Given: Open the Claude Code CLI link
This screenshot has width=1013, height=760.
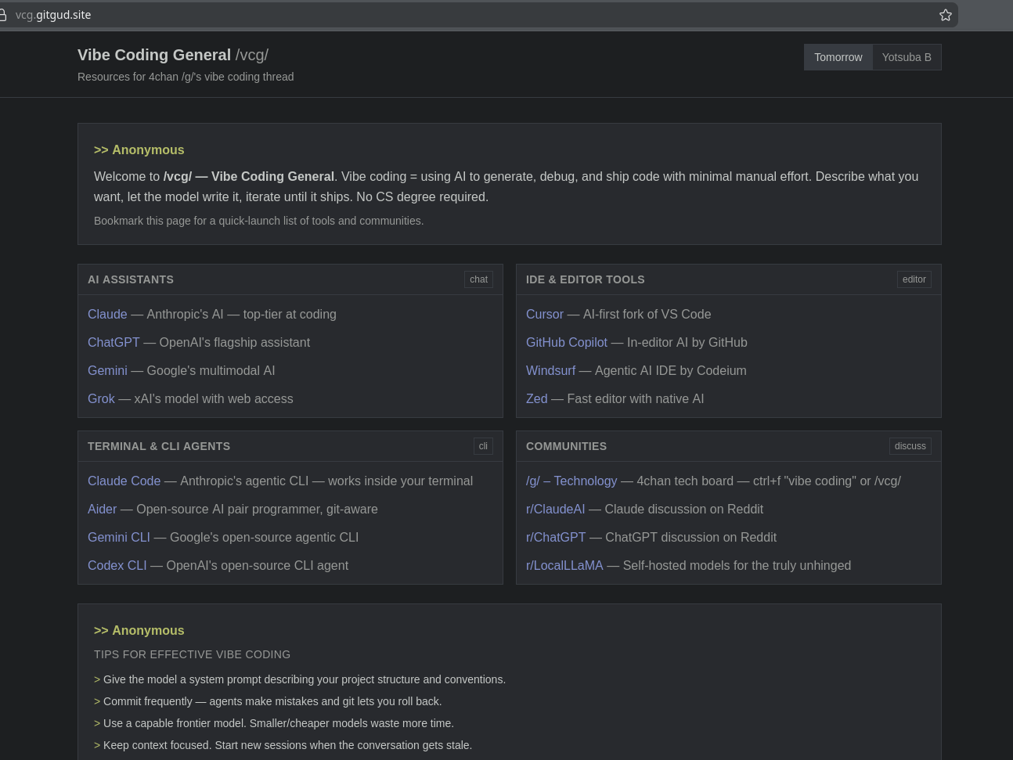Looking at the screenshot, I should point(124,481).
